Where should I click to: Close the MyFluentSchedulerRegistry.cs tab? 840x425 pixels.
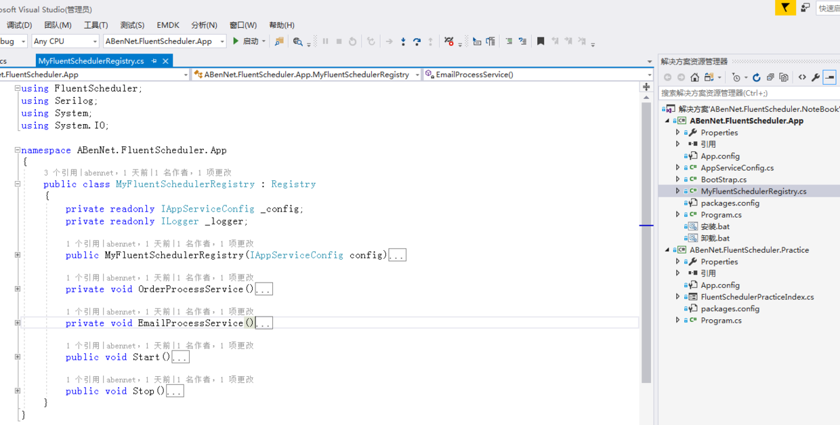165,61
